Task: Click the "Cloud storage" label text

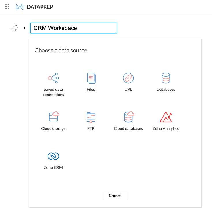Action: pos(53,128)
